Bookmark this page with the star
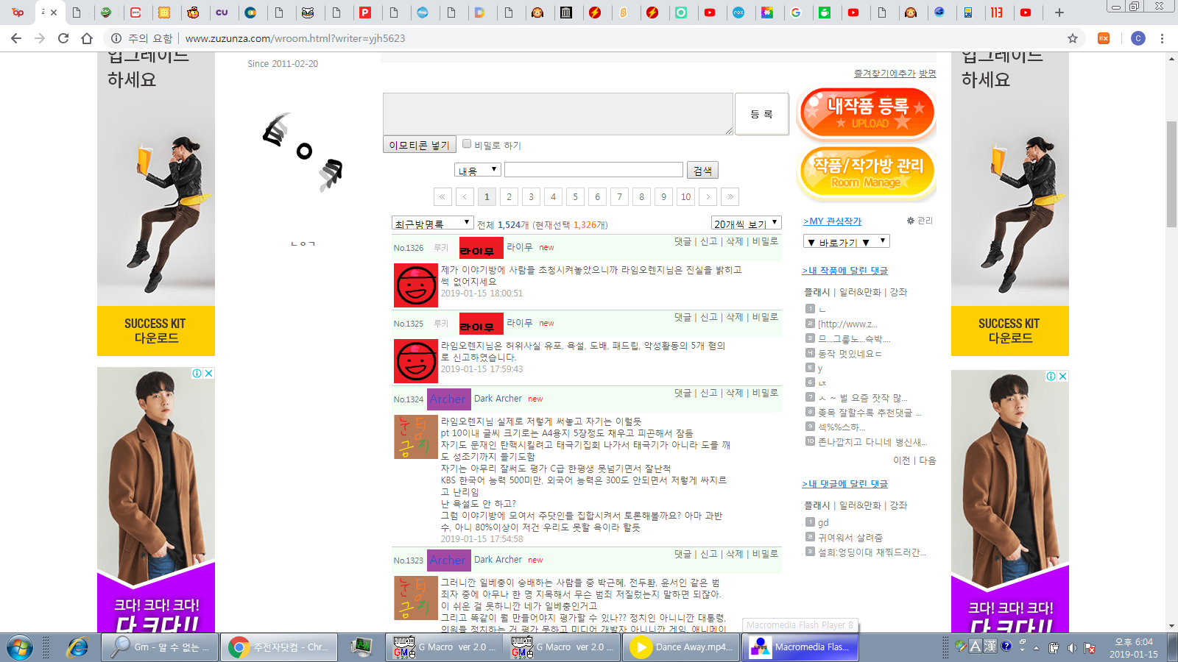The width and height of the screenshot is (1178, 662). coord(1073,38)
